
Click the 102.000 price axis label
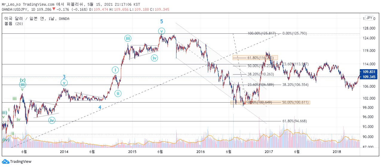[x=370, y=98]
